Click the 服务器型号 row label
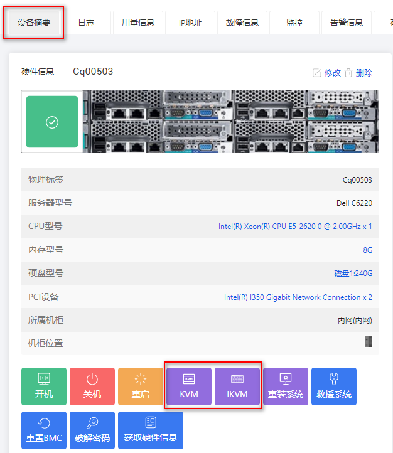The width and height of the screenshot is (393, 453). point(50,203)
